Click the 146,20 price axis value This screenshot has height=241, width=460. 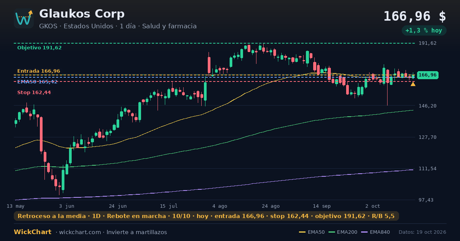[427, 106]
